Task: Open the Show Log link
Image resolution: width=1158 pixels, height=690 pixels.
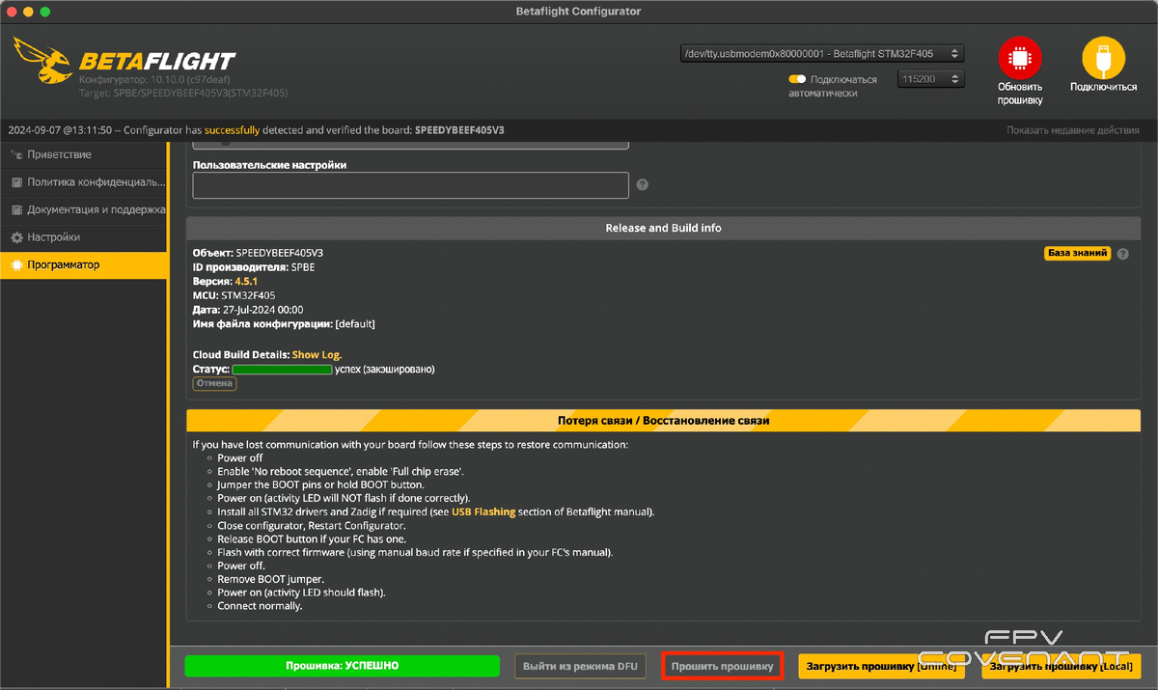Action: click(x=317, y=355)
